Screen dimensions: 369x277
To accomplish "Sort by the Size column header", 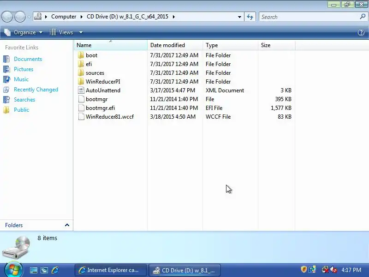I will [276, 45].
